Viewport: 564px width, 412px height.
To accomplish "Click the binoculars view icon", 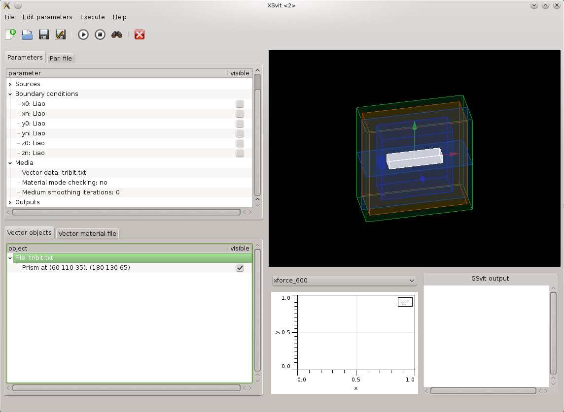I will click(117, 34).
